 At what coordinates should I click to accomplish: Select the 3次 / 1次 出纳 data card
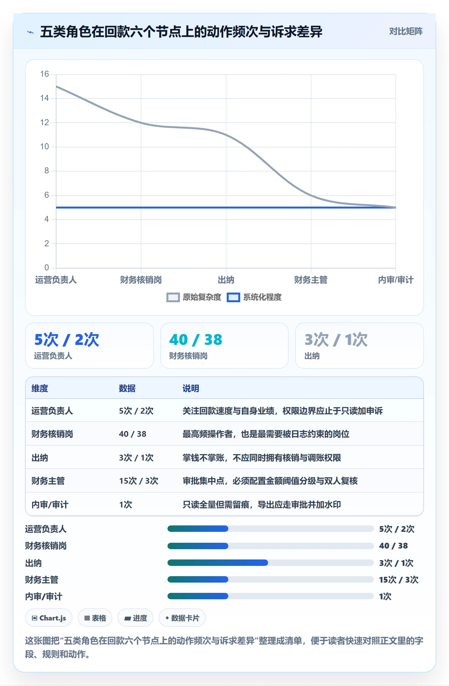coord(359,346)
